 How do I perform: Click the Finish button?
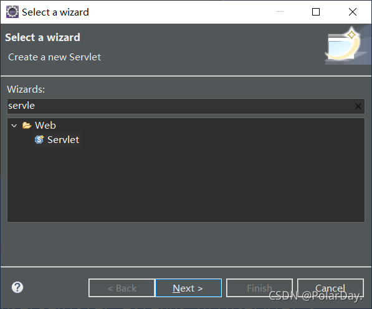point(259,288)
